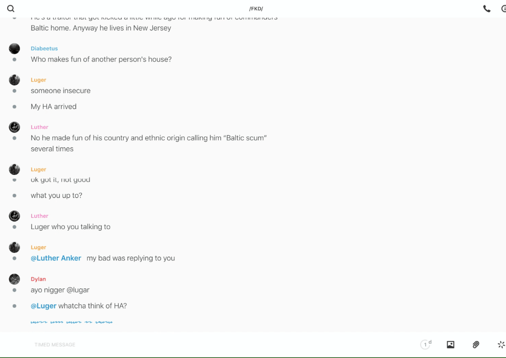Click Luther's avatar beside the "Baltic scum" message
Screen dimensions: 506x358
pyautogui.click(x=14, y=127)
